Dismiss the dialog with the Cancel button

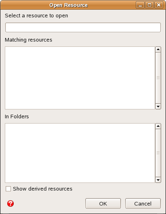pos(143,204)
